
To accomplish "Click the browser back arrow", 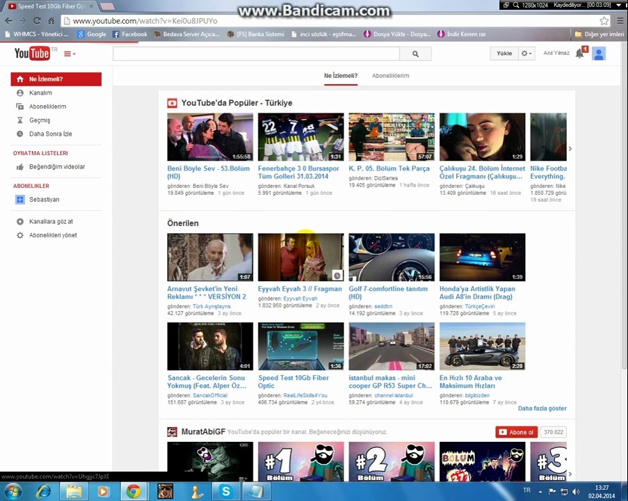I will 9,20.
